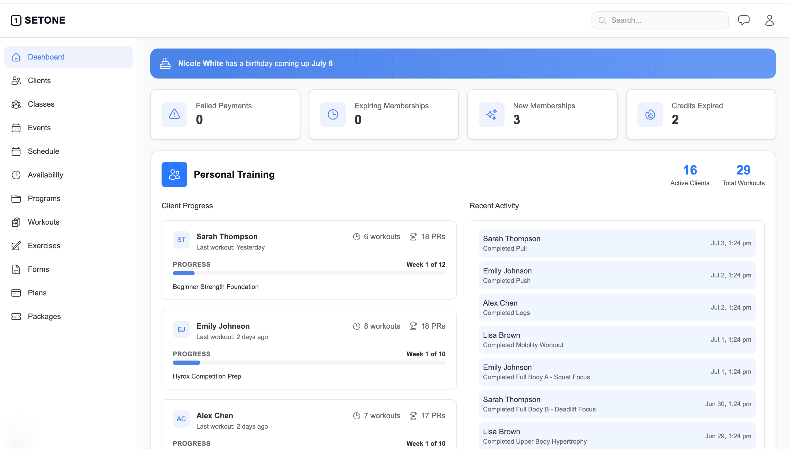Click the birthday cake icon in banner

(165, 64)
